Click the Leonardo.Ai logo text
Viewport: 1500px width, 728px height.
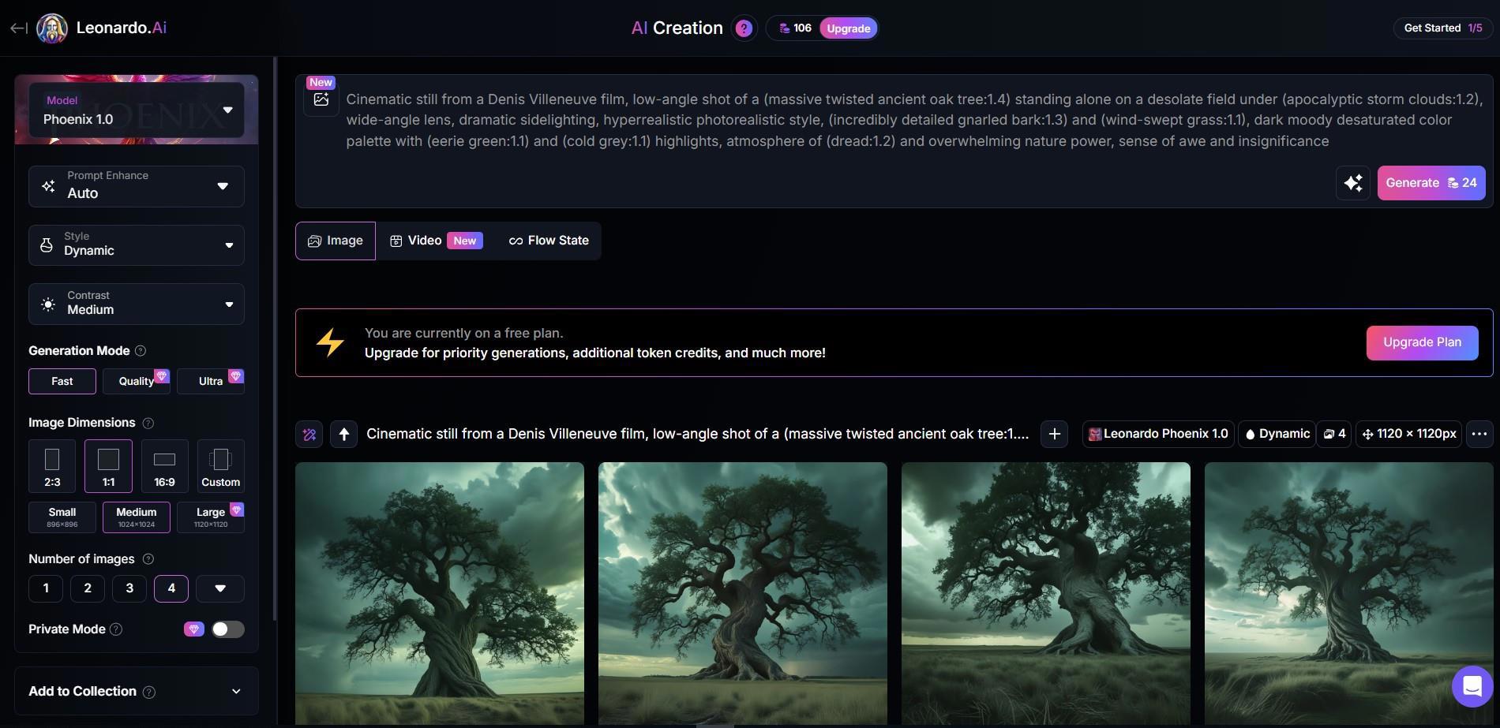pyautogui.click(x=122, y=28)
